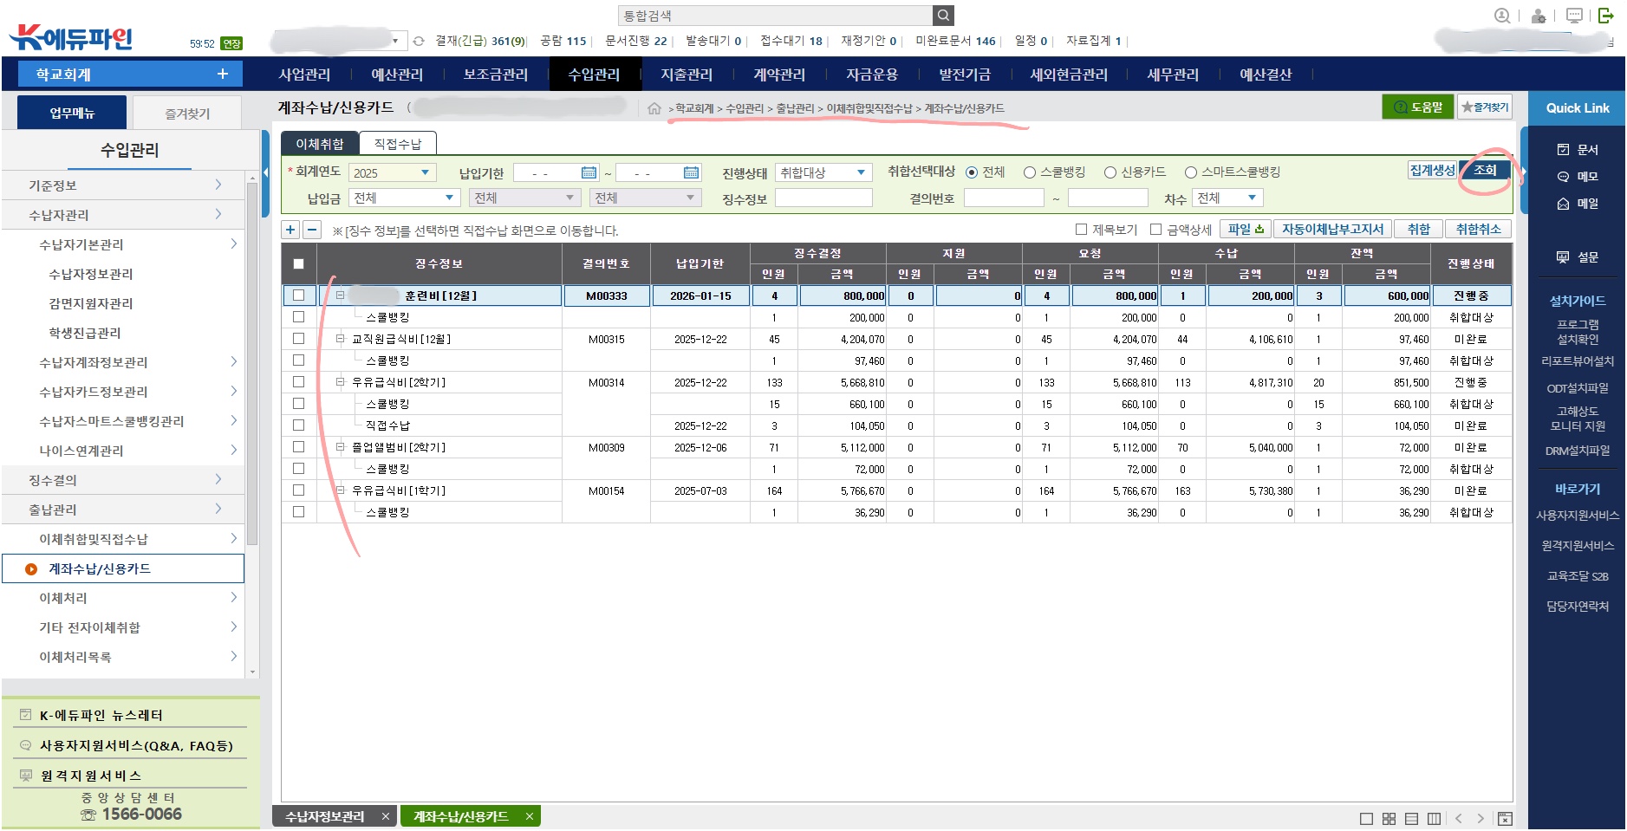This screenshot has width=1627, height=831.
Task: Open the first 납입기한 calendar picker
Action: (x=589, y=172)
